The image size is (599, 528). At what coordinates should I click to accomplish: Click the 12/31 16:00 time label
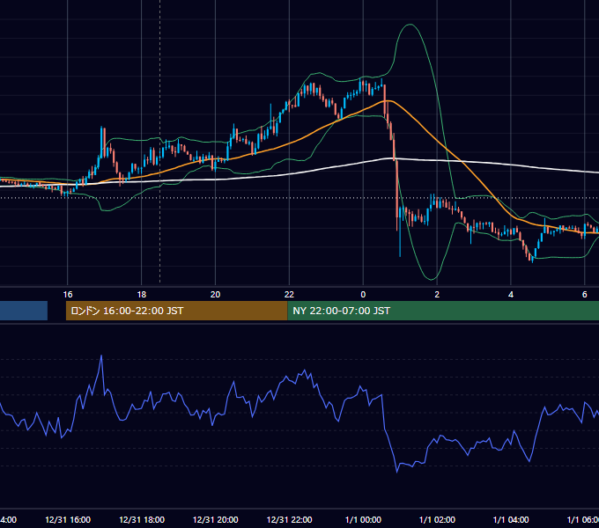click(68, 519)
